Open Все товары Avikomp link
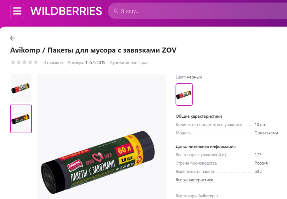287x199 pixels. coord(195,196)
